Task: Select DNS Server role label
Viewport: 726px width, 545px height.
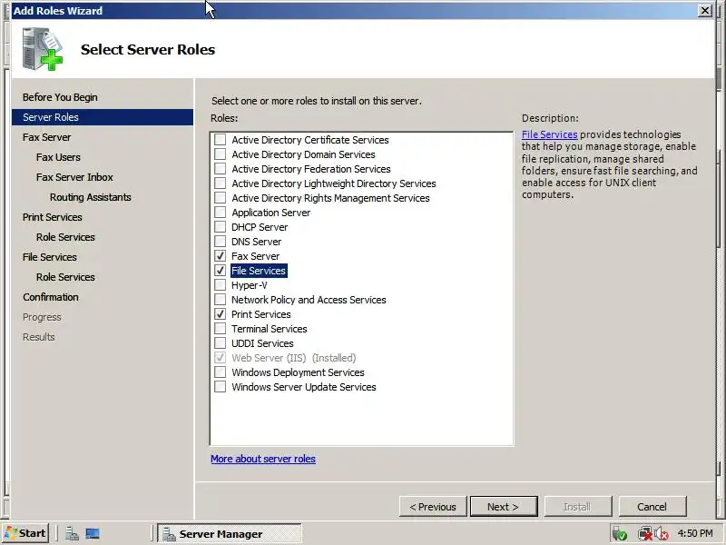Action: [256, 242]
